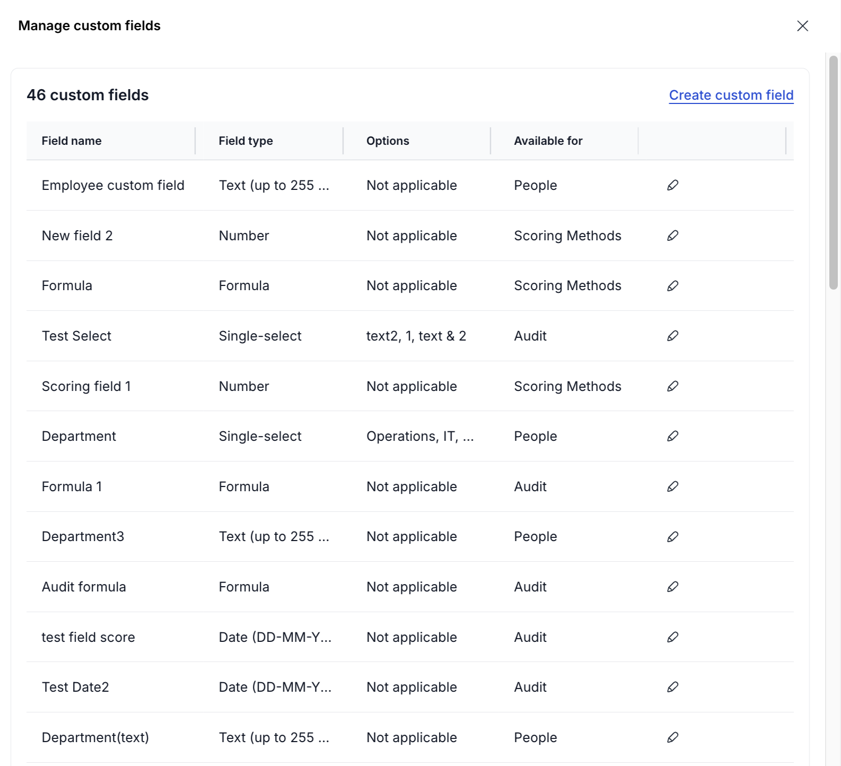The width and height of the screenshot is (841, 766).
Task: Edit the Test Select field
Action: point(672,336)
